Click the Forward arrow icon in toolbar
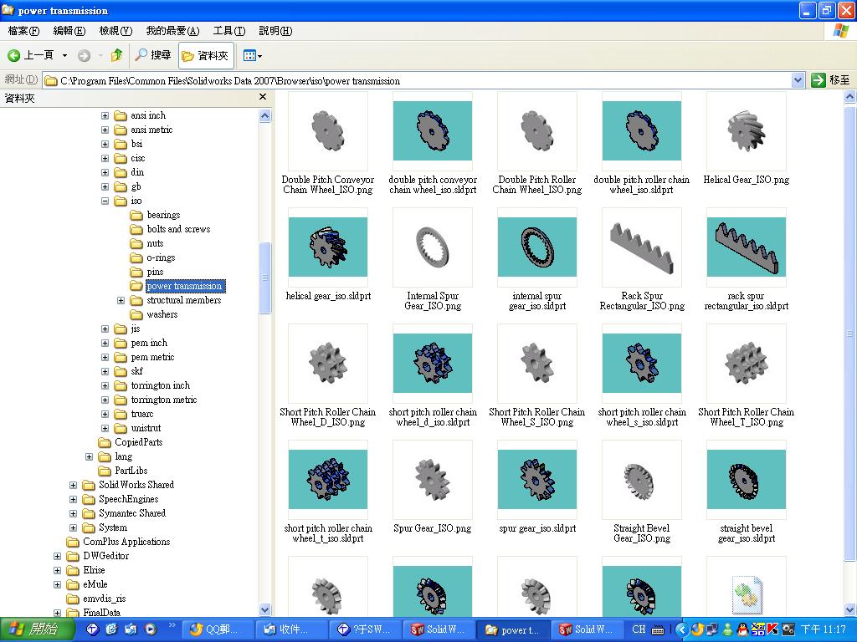The width and height of the screenshot is (857, 642). coord(84,55)
